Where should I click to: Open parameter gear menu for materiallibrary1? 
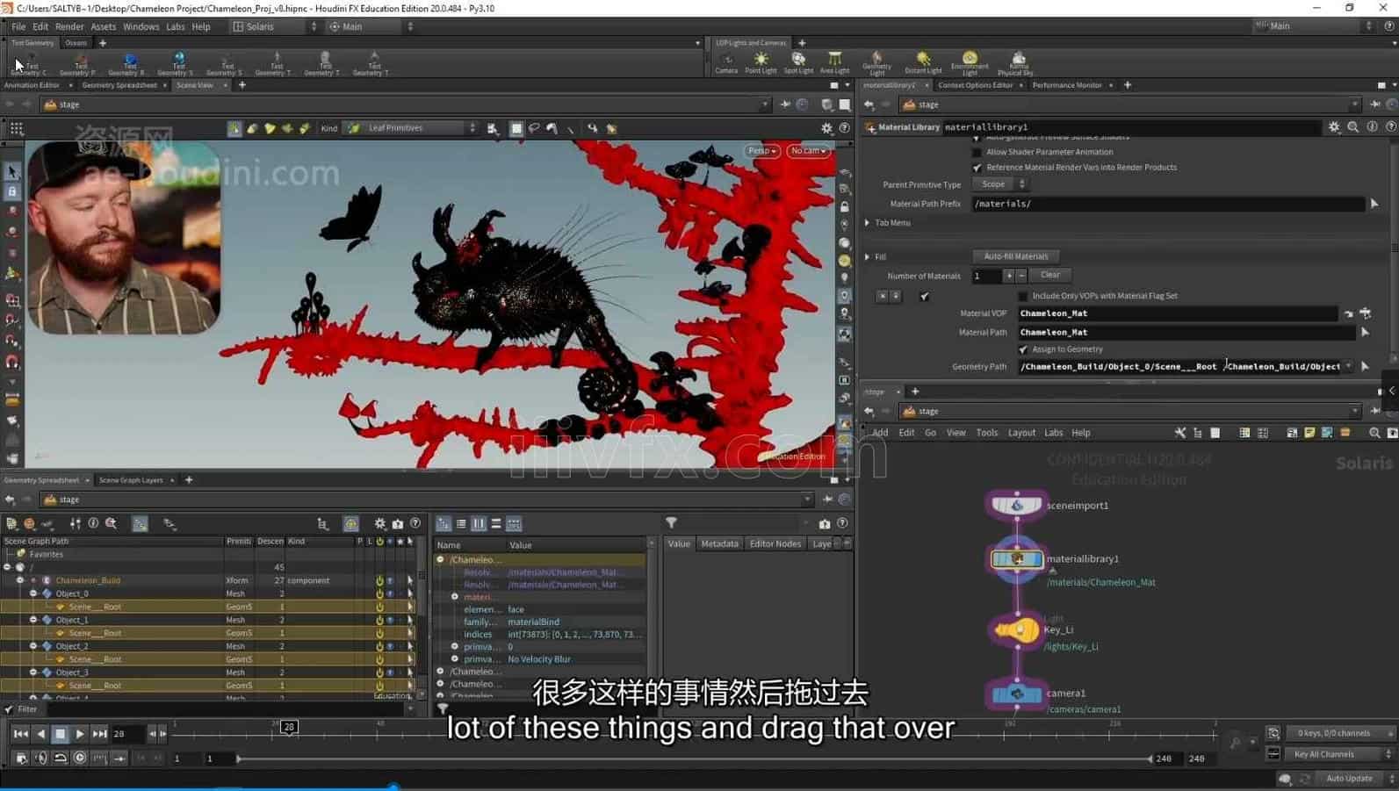pyautogui.click(x=1334, y=127)
